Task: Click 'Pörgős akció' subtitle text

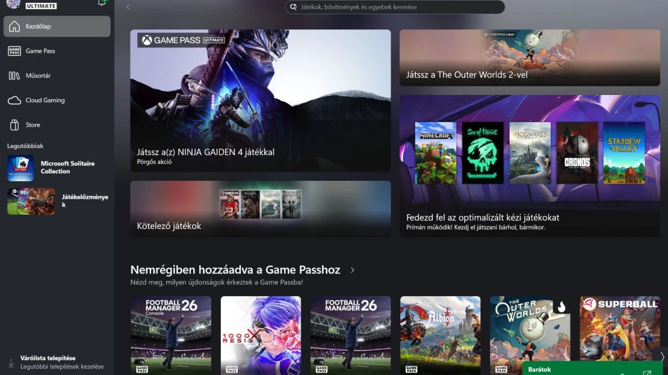Action: point(154,162)
